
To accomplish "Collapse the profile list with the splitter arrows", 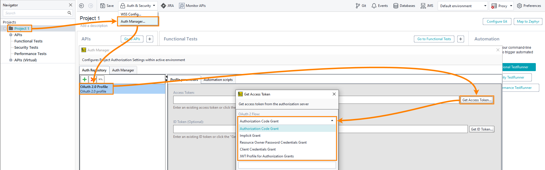I will pos(166,77).
